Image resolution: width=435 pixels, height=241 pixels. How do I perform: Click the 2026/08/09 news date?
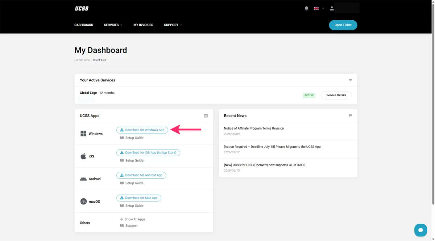[232, 134]
